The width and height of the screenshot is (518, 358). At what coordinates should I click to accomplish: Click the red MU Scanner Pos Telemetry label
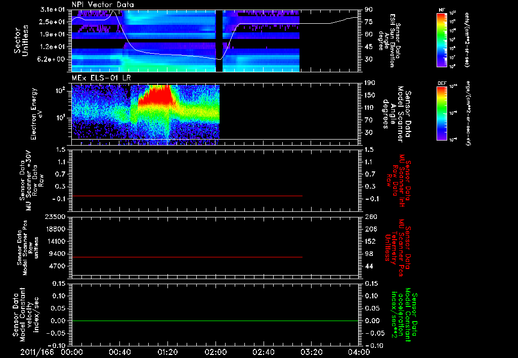(x=398, y=248)
